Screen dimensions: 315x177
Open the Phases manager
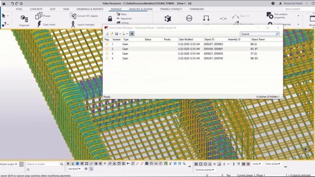click(43, 16)
